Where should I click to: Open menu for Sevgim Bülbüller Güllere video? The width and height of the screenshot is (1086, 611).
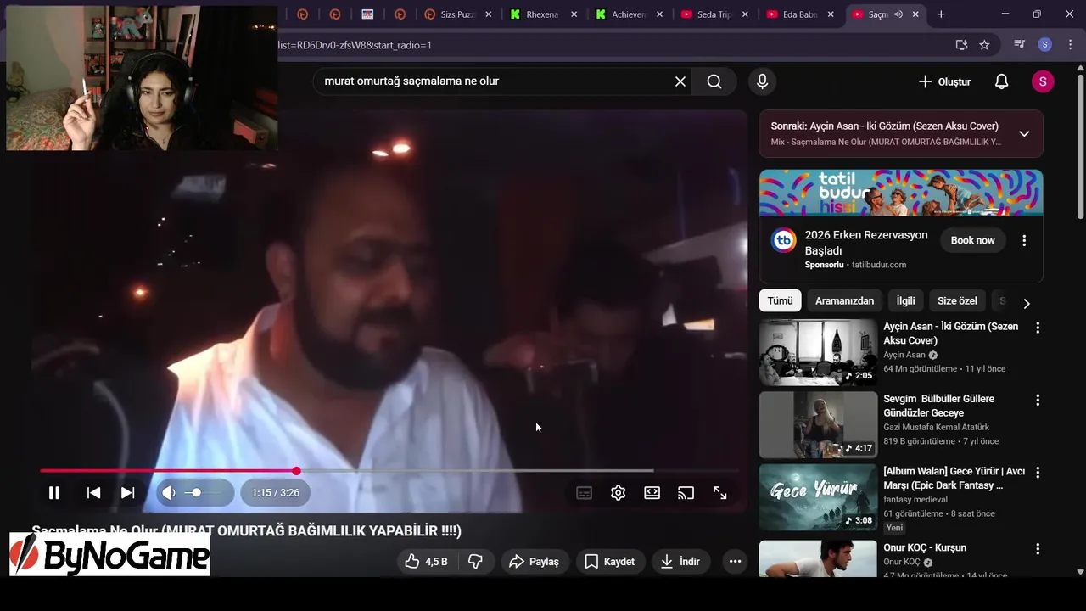1037,400
